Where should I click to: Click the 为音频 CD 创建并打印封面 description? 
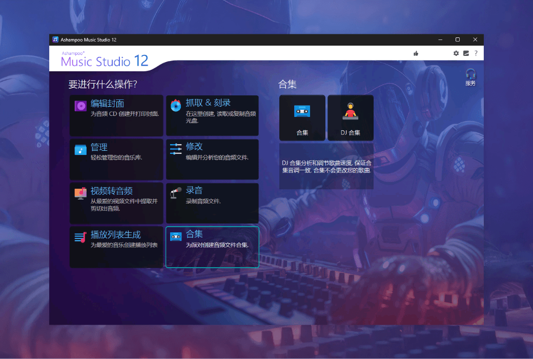click(125, 114)
